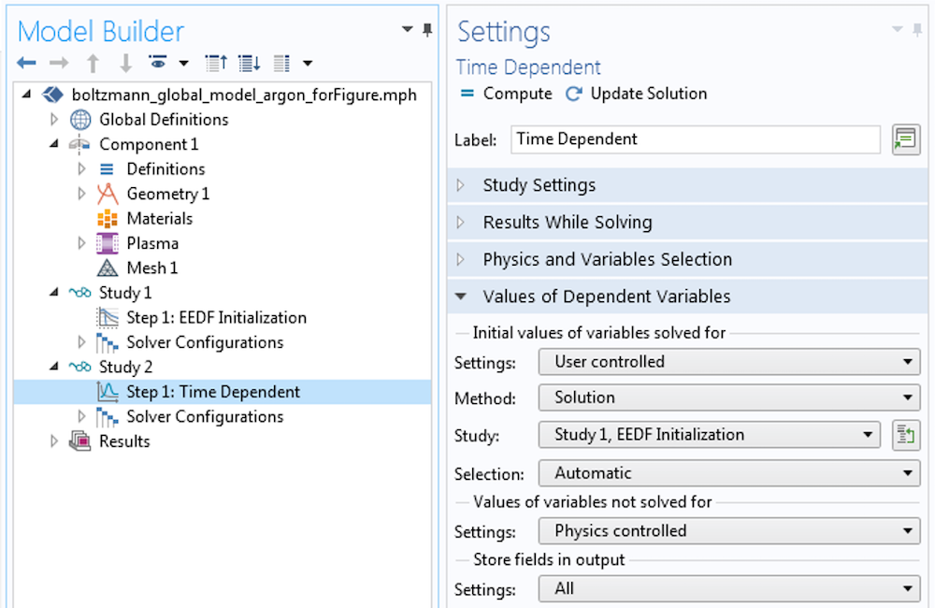Screen dimensions: 935x608
Task: Open the Study dropdown for EEDF Initialization
Action: (709, 435)
